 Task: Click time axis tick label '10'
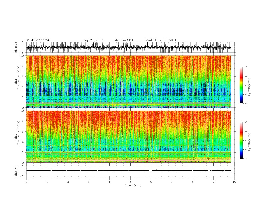click(x=234, y=182)
